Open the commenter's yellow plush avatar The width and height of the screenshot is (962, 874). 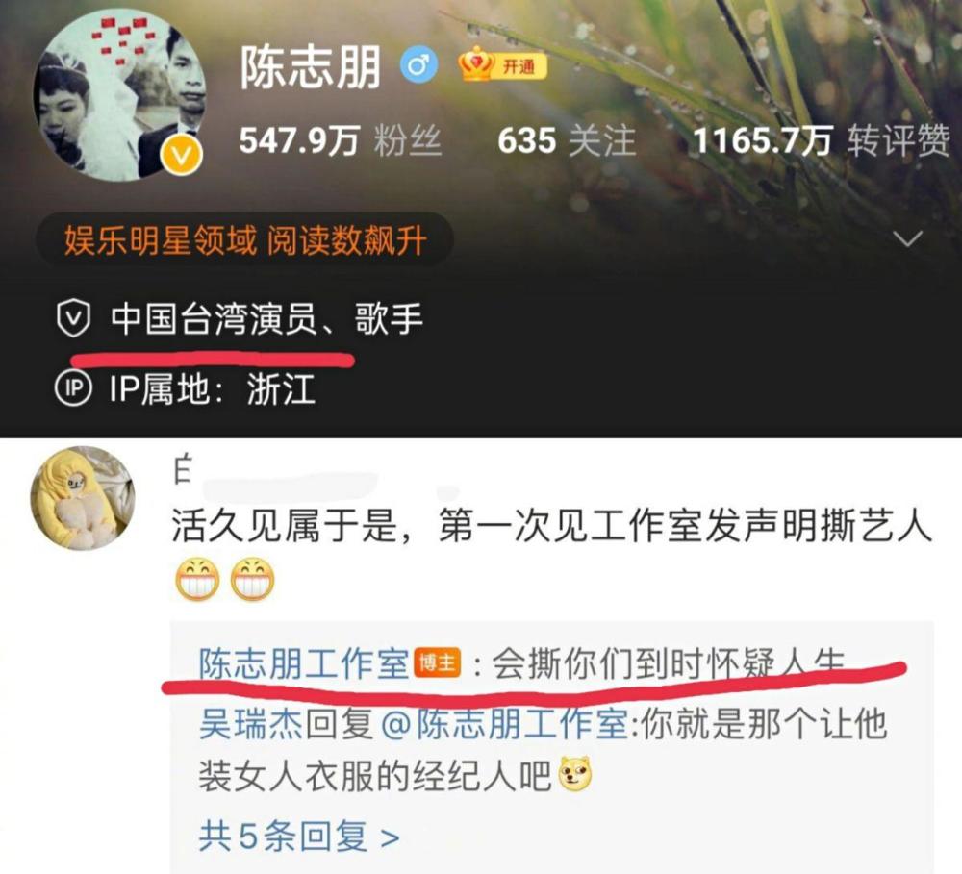(x=83, y=498)
